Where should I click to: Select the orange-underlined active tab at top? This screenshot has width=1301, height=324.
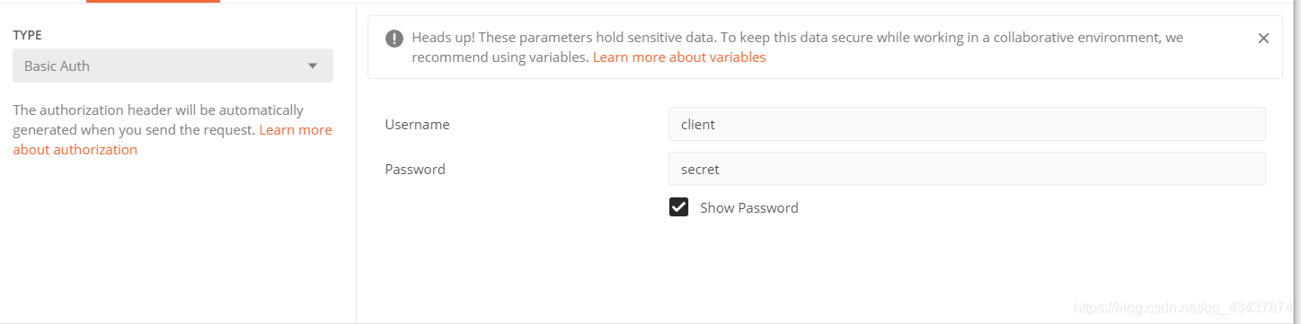click(153, 2)
